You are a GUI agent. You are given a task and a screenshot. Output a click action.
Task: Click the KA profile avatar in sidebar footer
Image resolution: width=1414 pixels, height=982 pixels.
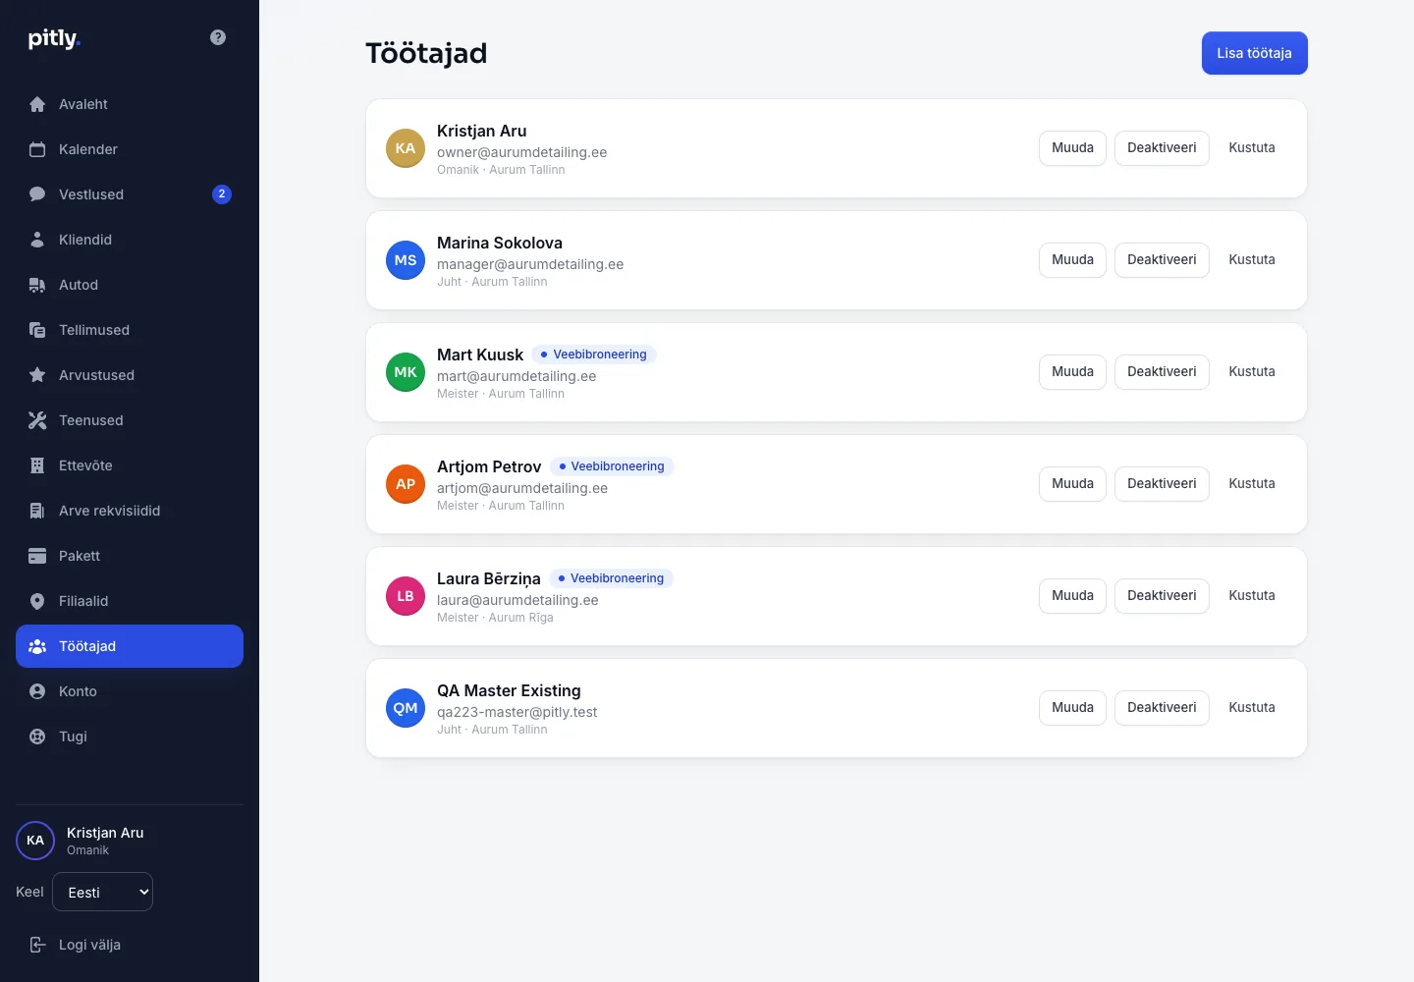click(x=35, y=841)
